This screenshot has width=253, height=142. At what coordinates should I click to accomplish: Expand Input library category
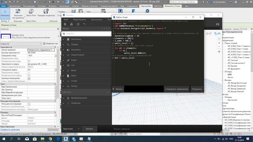coord(64,60)
